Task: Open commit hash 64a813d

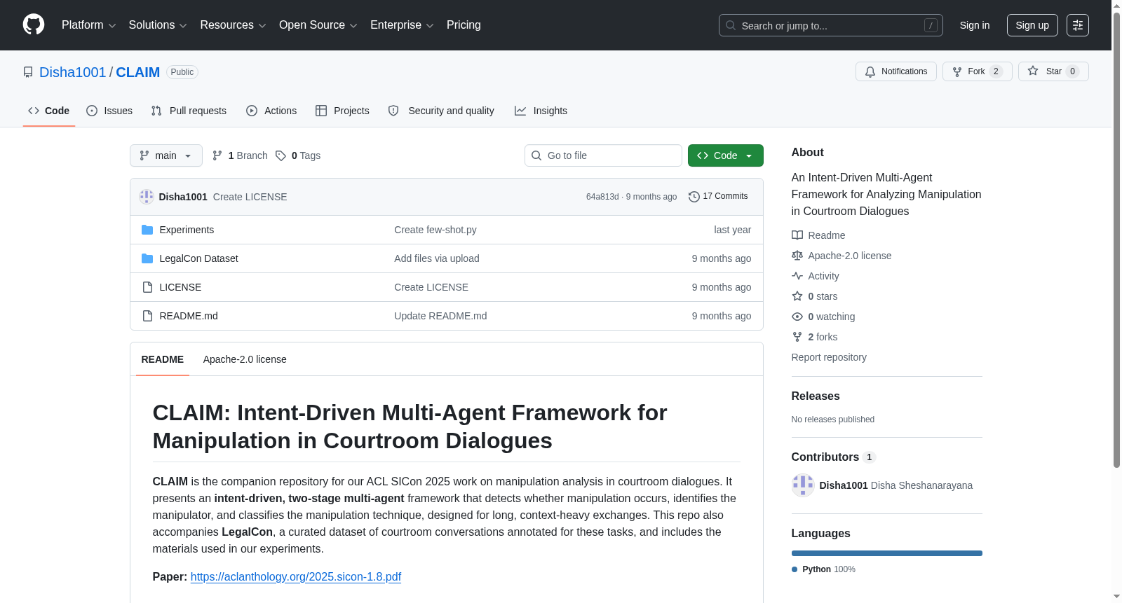Action: pyautogui.click(x=602, y=197)
